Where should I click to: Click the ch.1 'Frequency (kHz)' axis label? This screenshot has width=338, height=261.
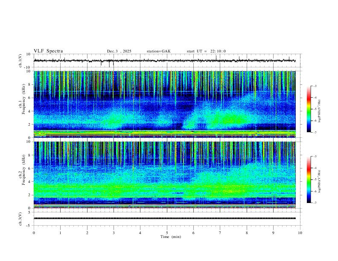[x=23, y=99]
